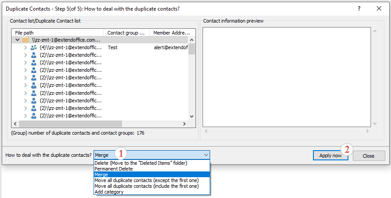Expand the Test contact group row
This screenshot has height=198, width=391.
[x=25, y=47]
